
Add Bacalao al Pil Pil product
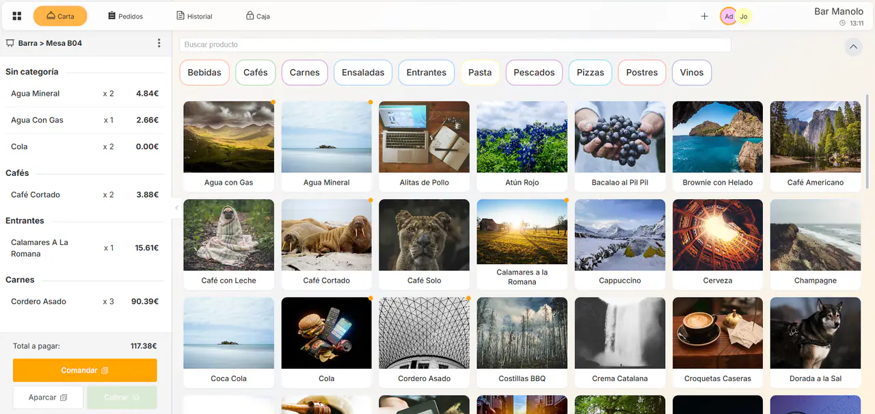(x=620, y=146)
